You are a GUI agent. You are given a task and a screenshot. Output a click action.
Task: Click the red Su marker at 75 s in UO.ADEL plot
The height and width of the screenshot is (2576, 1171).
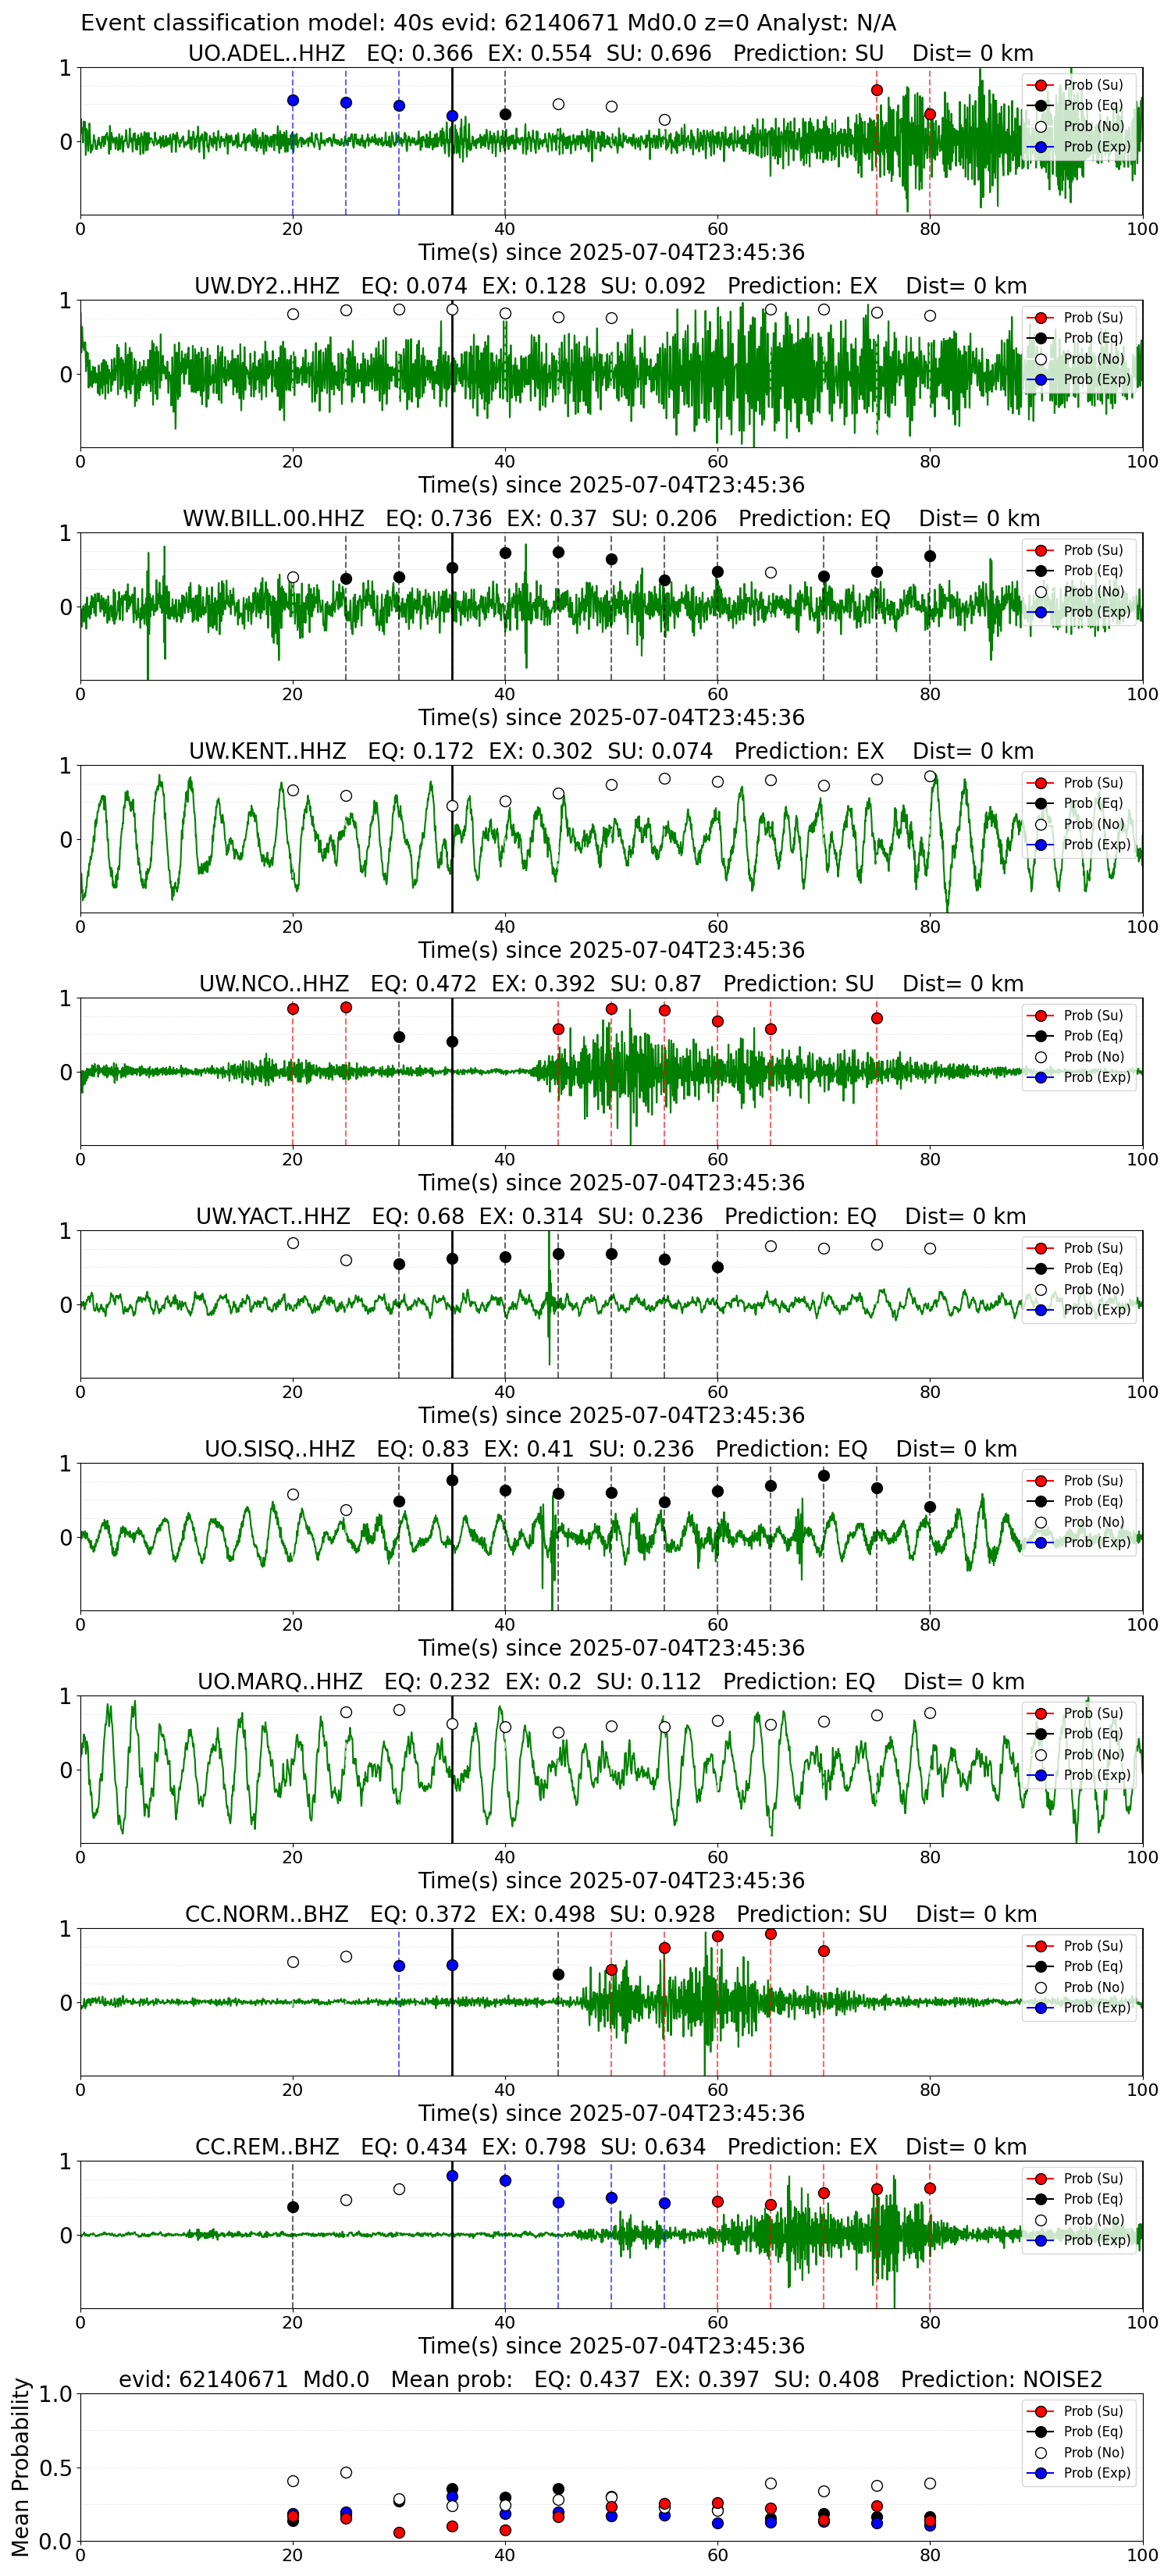[x=877, y=90]
